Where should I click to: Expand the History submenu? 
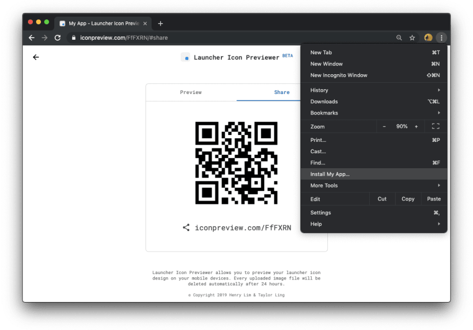pos(374,90)
